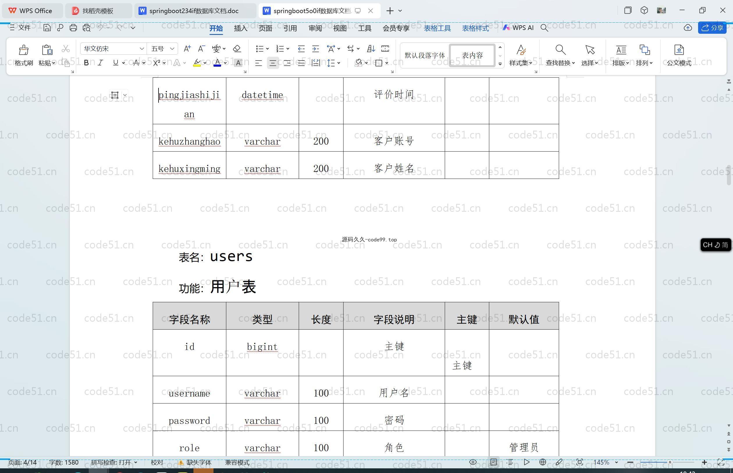Expand the line spacing dropdown
This screenshot has height=473, width=733.
[339, 63]
